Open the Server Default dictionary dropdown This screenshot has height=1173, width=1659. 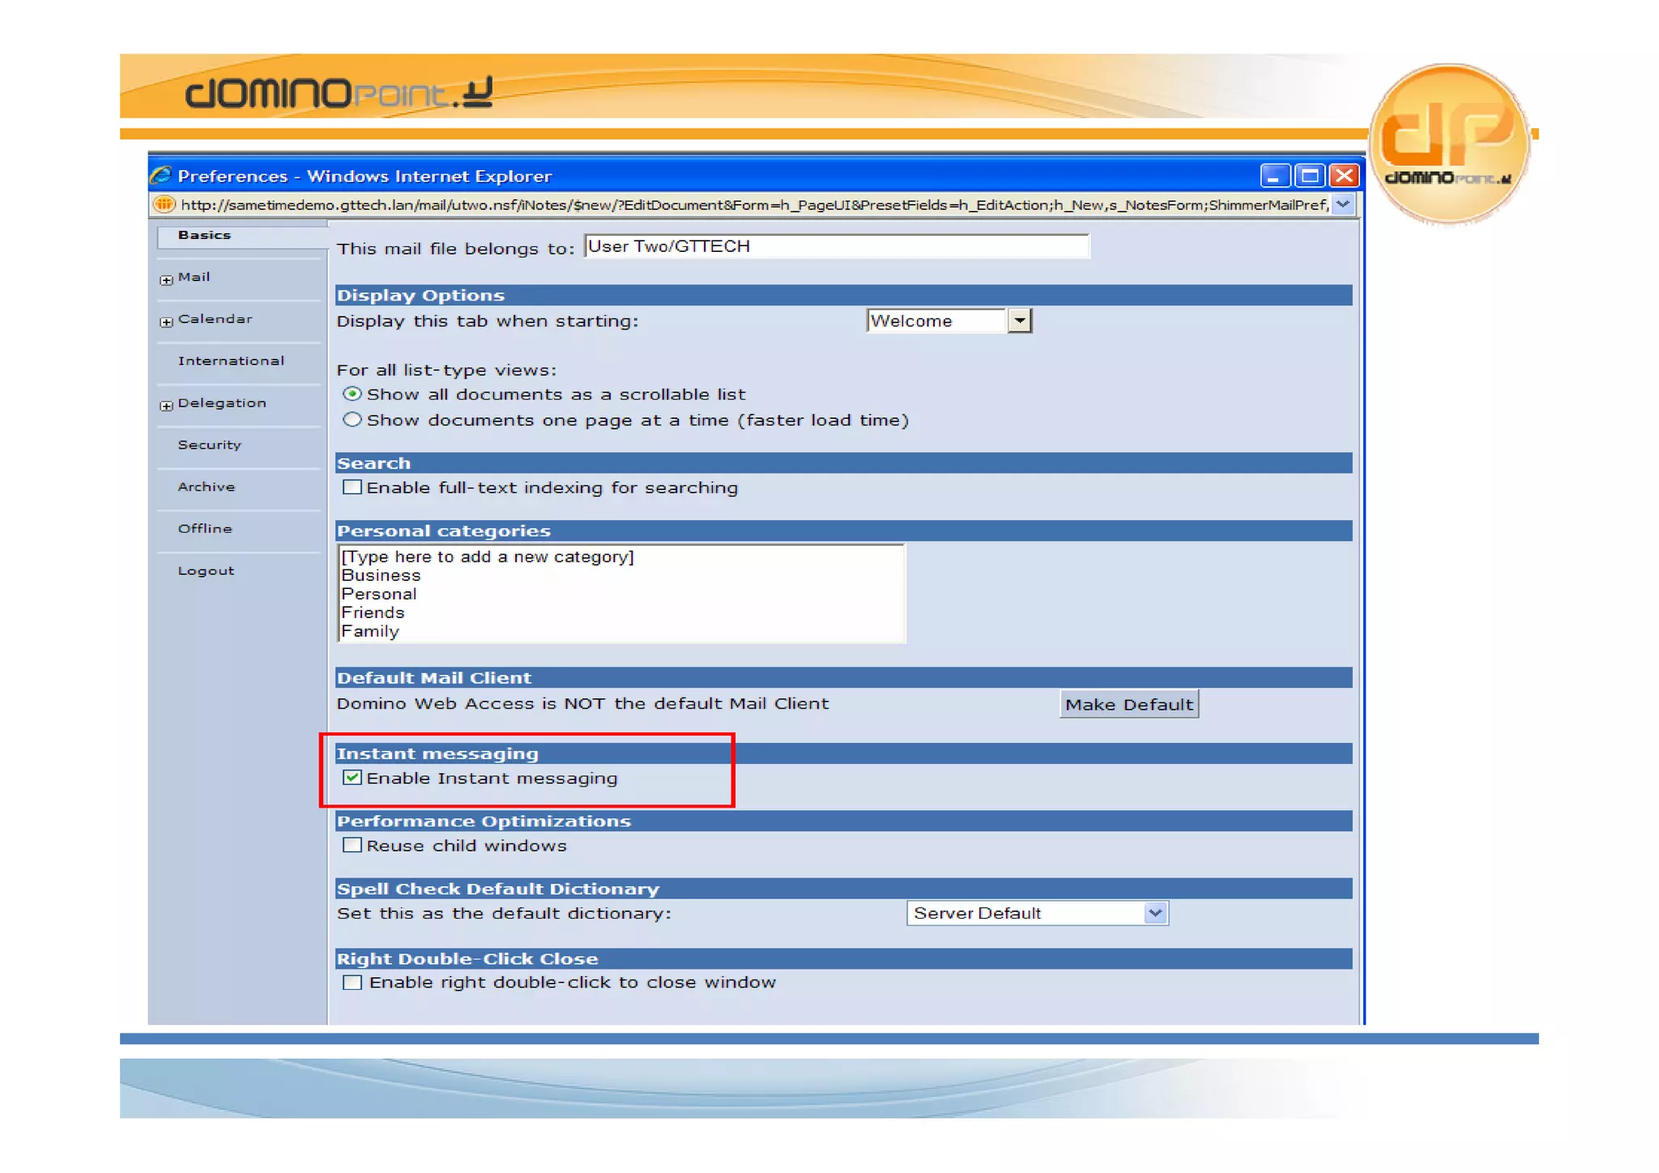(x=1155, y=914)
